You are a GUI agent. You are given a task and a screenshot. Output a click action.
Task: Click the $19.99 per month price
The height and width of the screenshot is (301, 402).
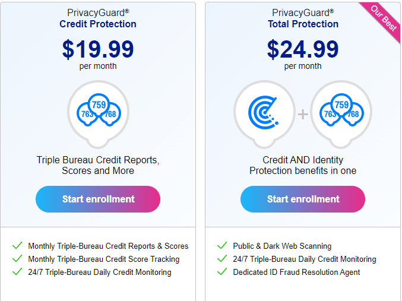point(98,54)
